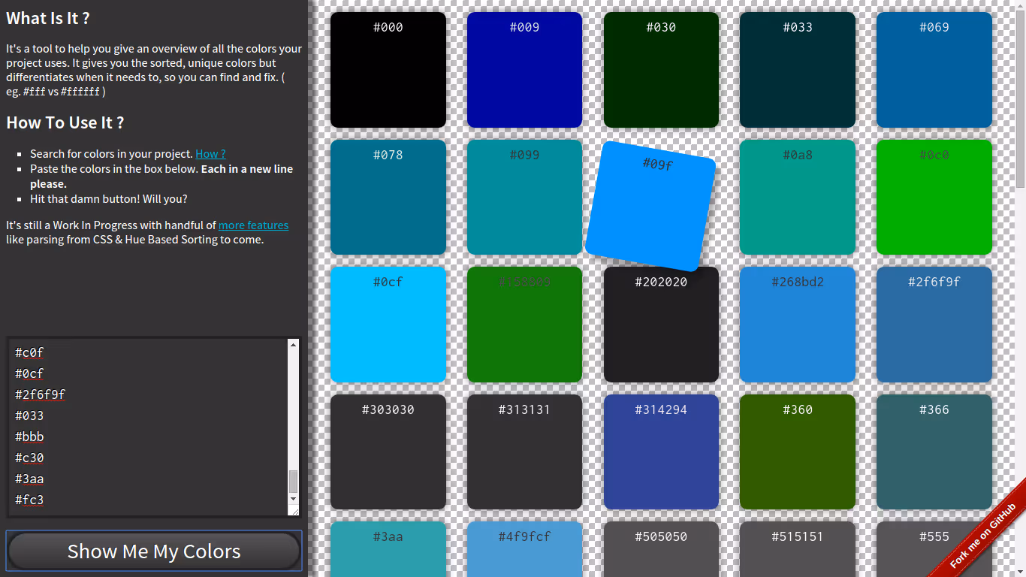Click the #314294 indigo swatch
Screen dimensions: 1026x577
click(x=661, y=452)
